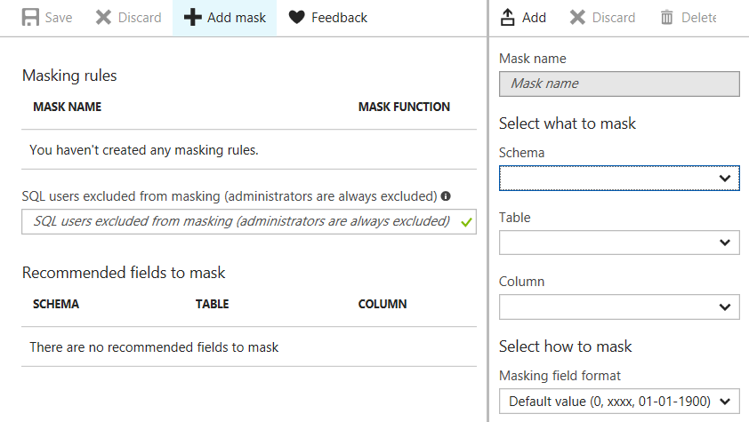Click the Discard X icon in right panel

tap(578, 18)
